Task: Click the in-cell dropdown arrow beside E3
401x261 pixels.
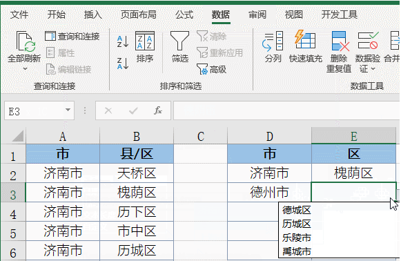Action: tap(398, 195)
